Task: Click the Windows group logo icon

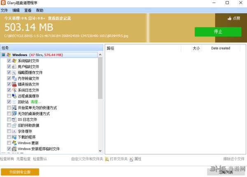Action: [9, 55]
